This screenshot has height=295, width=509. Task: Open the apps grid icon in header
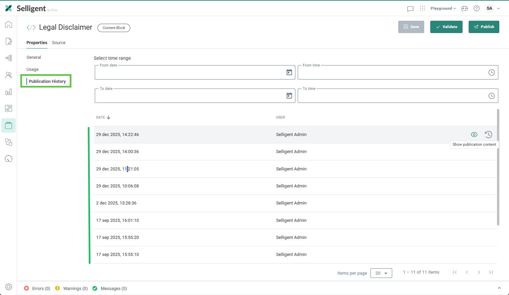tap(423, 8)
